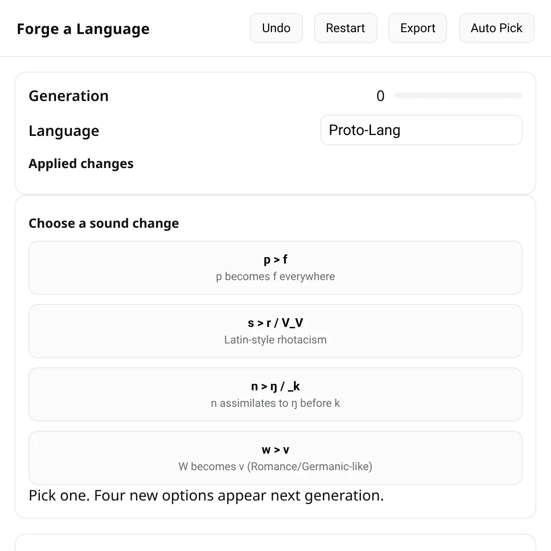This screenshot has width=551, height=551.
Task: Choose the 'n > ŋ / _k' assimilation rule
Action: tap(275, 394)
